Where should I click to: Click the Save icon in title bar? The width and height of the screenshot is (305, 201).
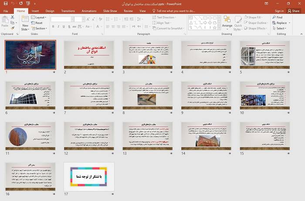tap(6, 3)
